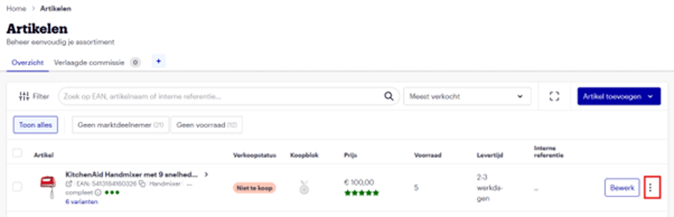Click the Koopblok column header
The width and height of the screenshot is (674, 217).
tap(304, 154)
